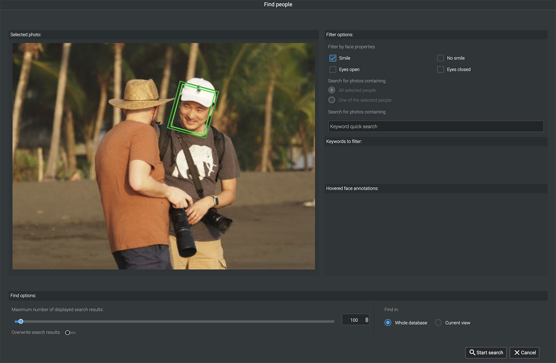Enable the No smile filter
This screenshot has height=363, width=556.
click(x=440, y=58)
